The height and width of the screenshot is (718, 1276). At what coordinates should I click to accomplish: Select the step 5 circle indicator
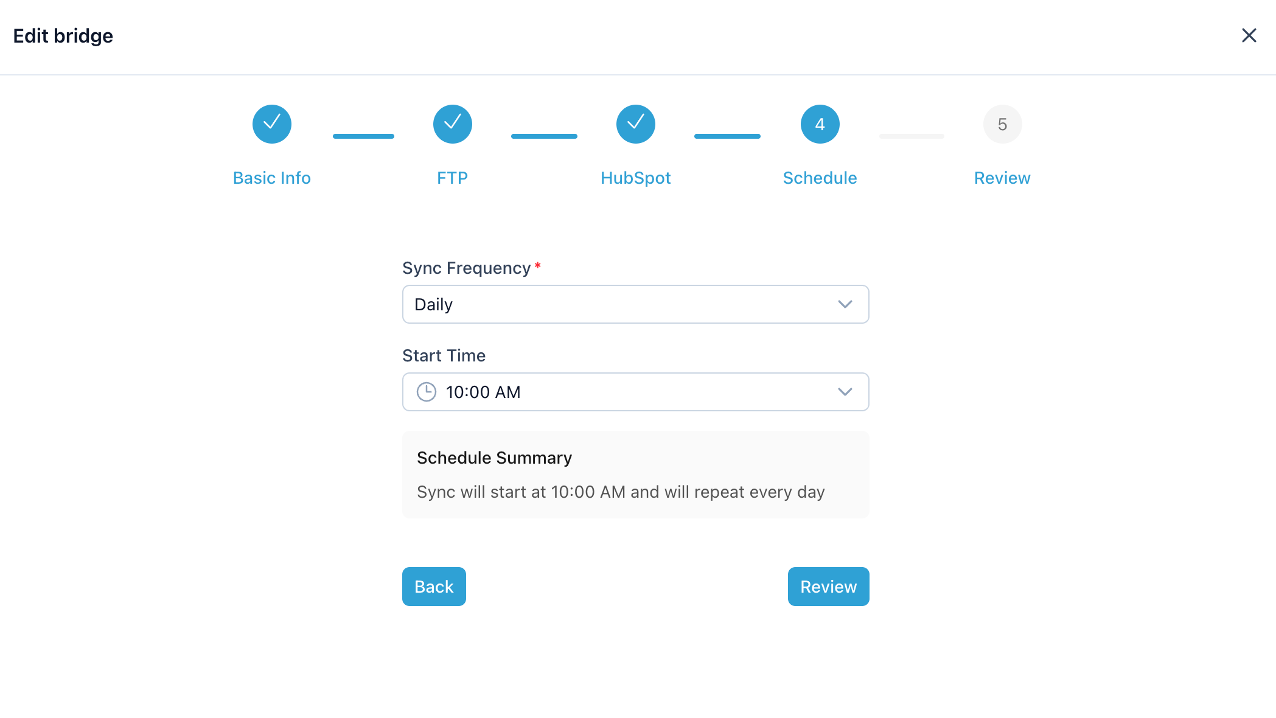tap(1002, 124)
